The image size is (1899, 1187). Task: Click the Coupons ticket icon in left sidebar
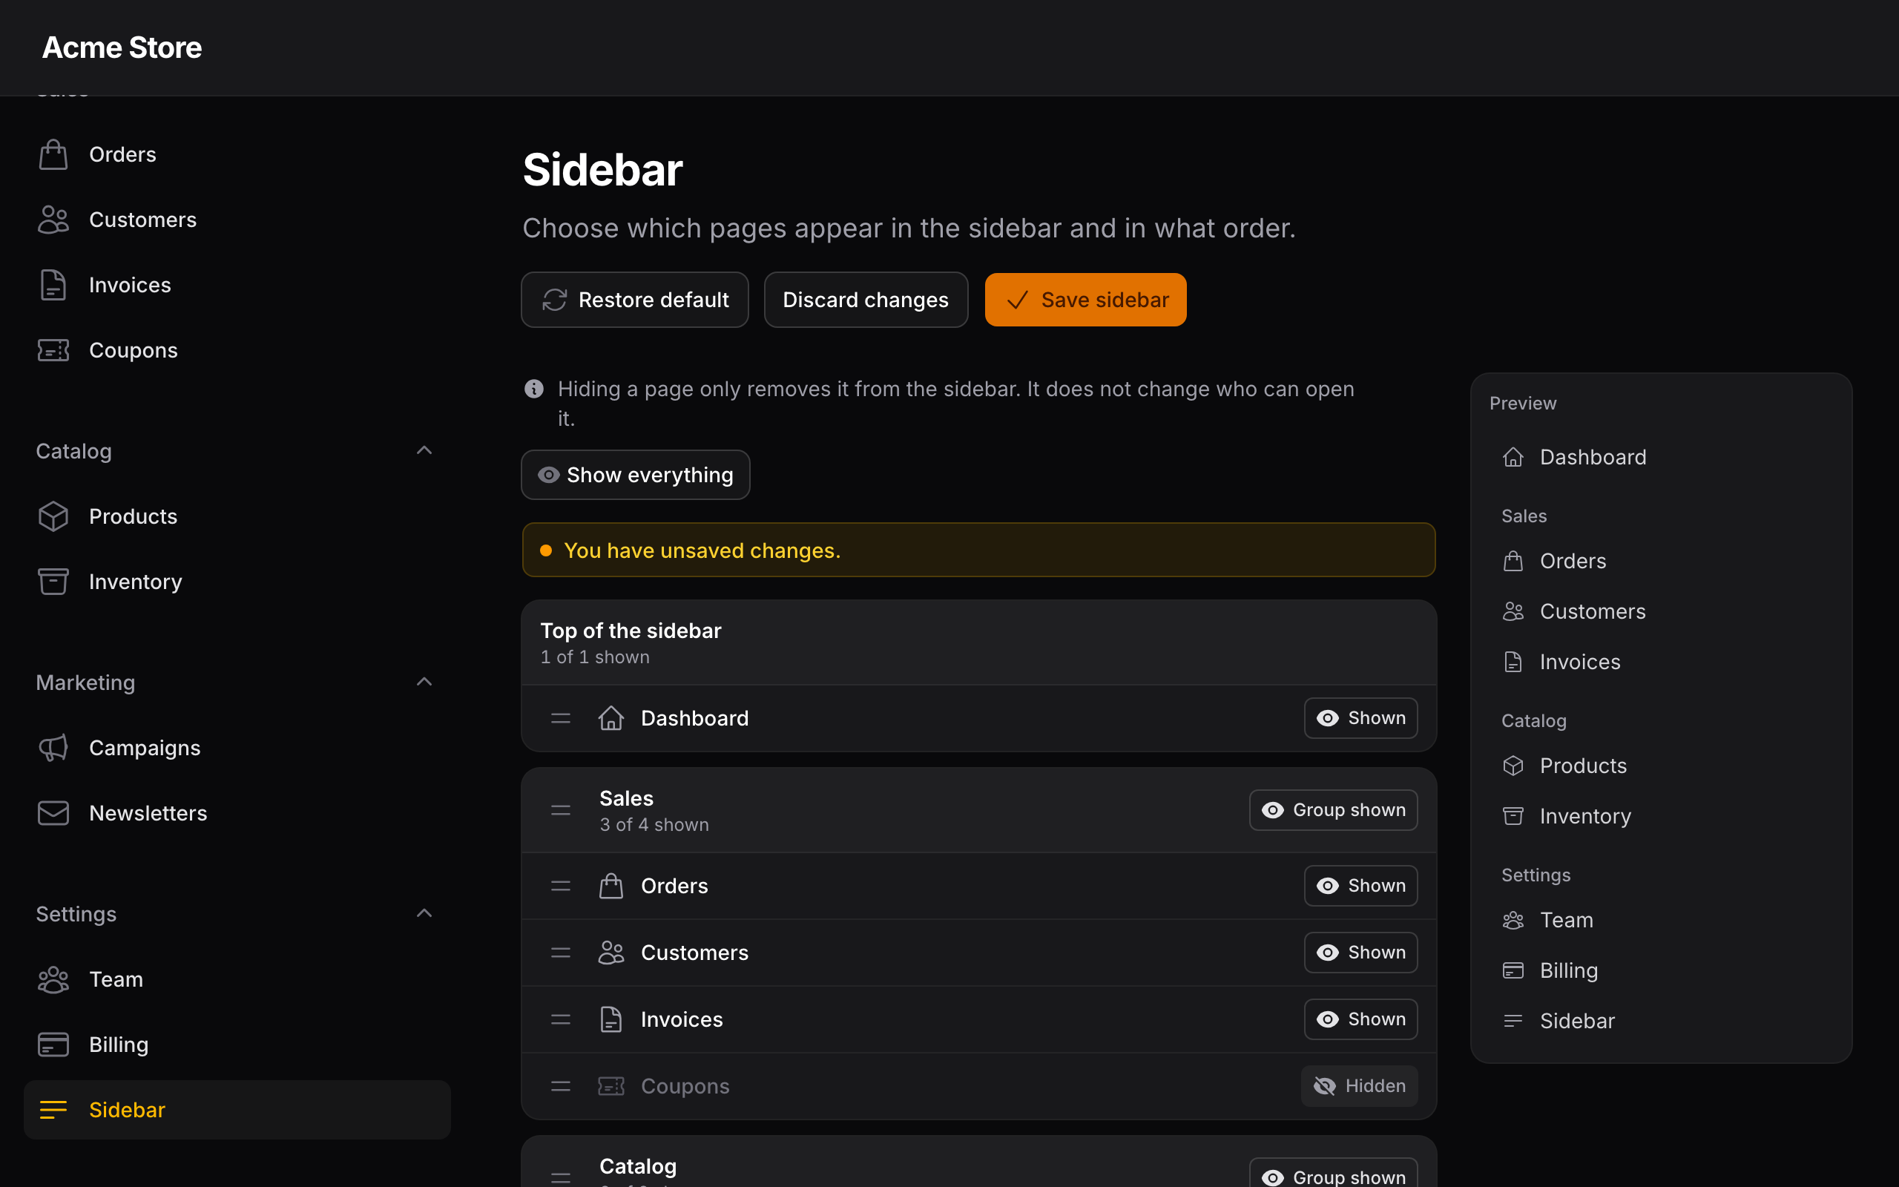click(x=53, y=350)
